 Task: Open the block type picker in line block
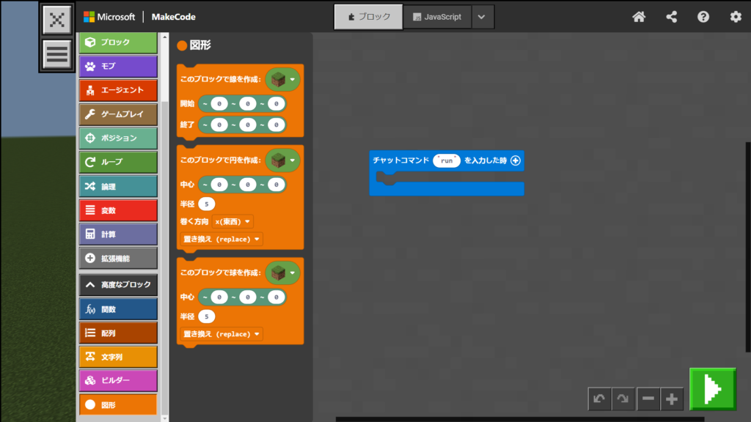pyautogui.click(x=282, y=79)
